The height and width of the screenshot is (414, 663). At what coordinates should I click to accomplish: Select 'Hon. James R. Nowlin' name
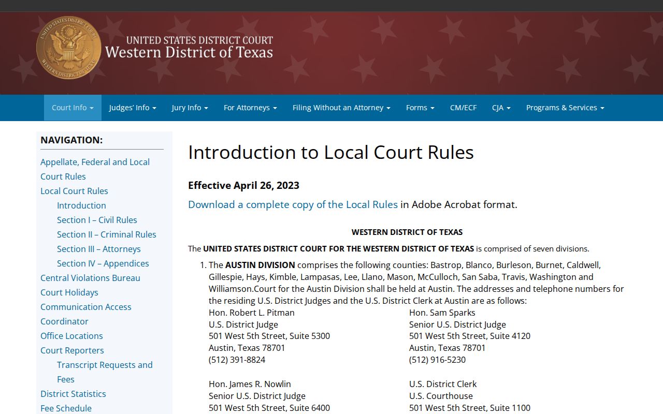pyautogui.click(x=250, y=384)
